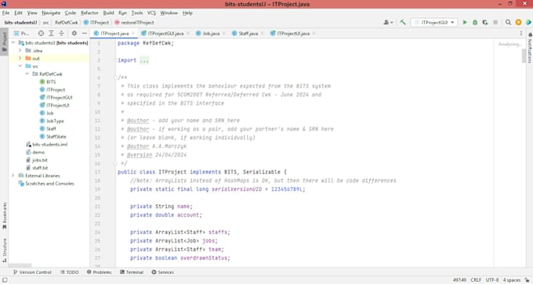Screen dimensions: 533x284
Task: Click line and column position indicator
Action: 459,280
